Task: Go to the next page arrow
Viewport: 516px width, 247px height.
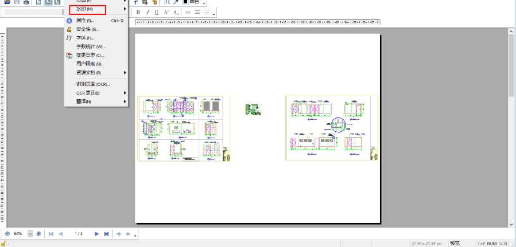Action: tap(96, 234)
